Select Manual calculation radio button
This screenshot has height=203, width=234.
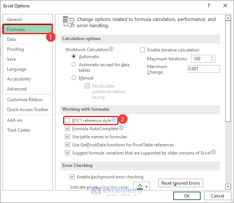pyautogui.click(x=74, y=78)
